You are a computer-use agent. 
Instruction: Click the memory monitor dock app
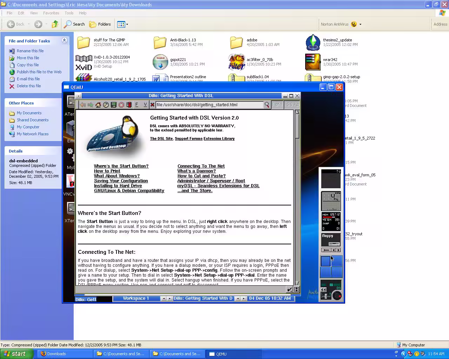pos(331,222)
